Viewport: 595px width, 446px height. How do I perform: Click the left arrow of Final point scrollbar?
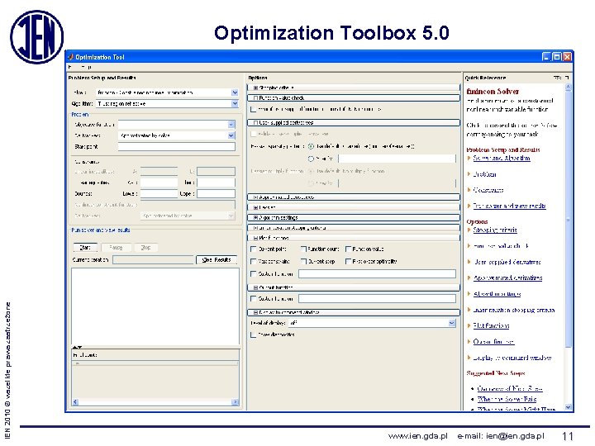75,401
